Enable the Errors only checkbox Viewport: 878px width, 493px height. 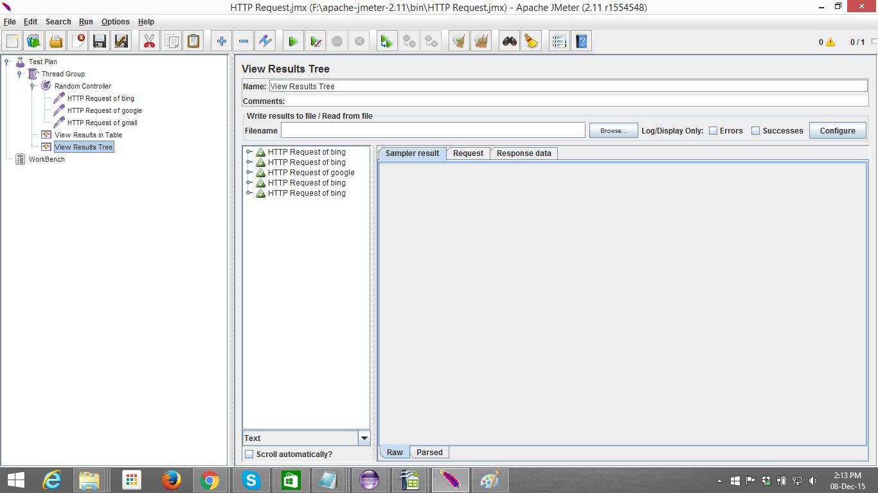713,131
